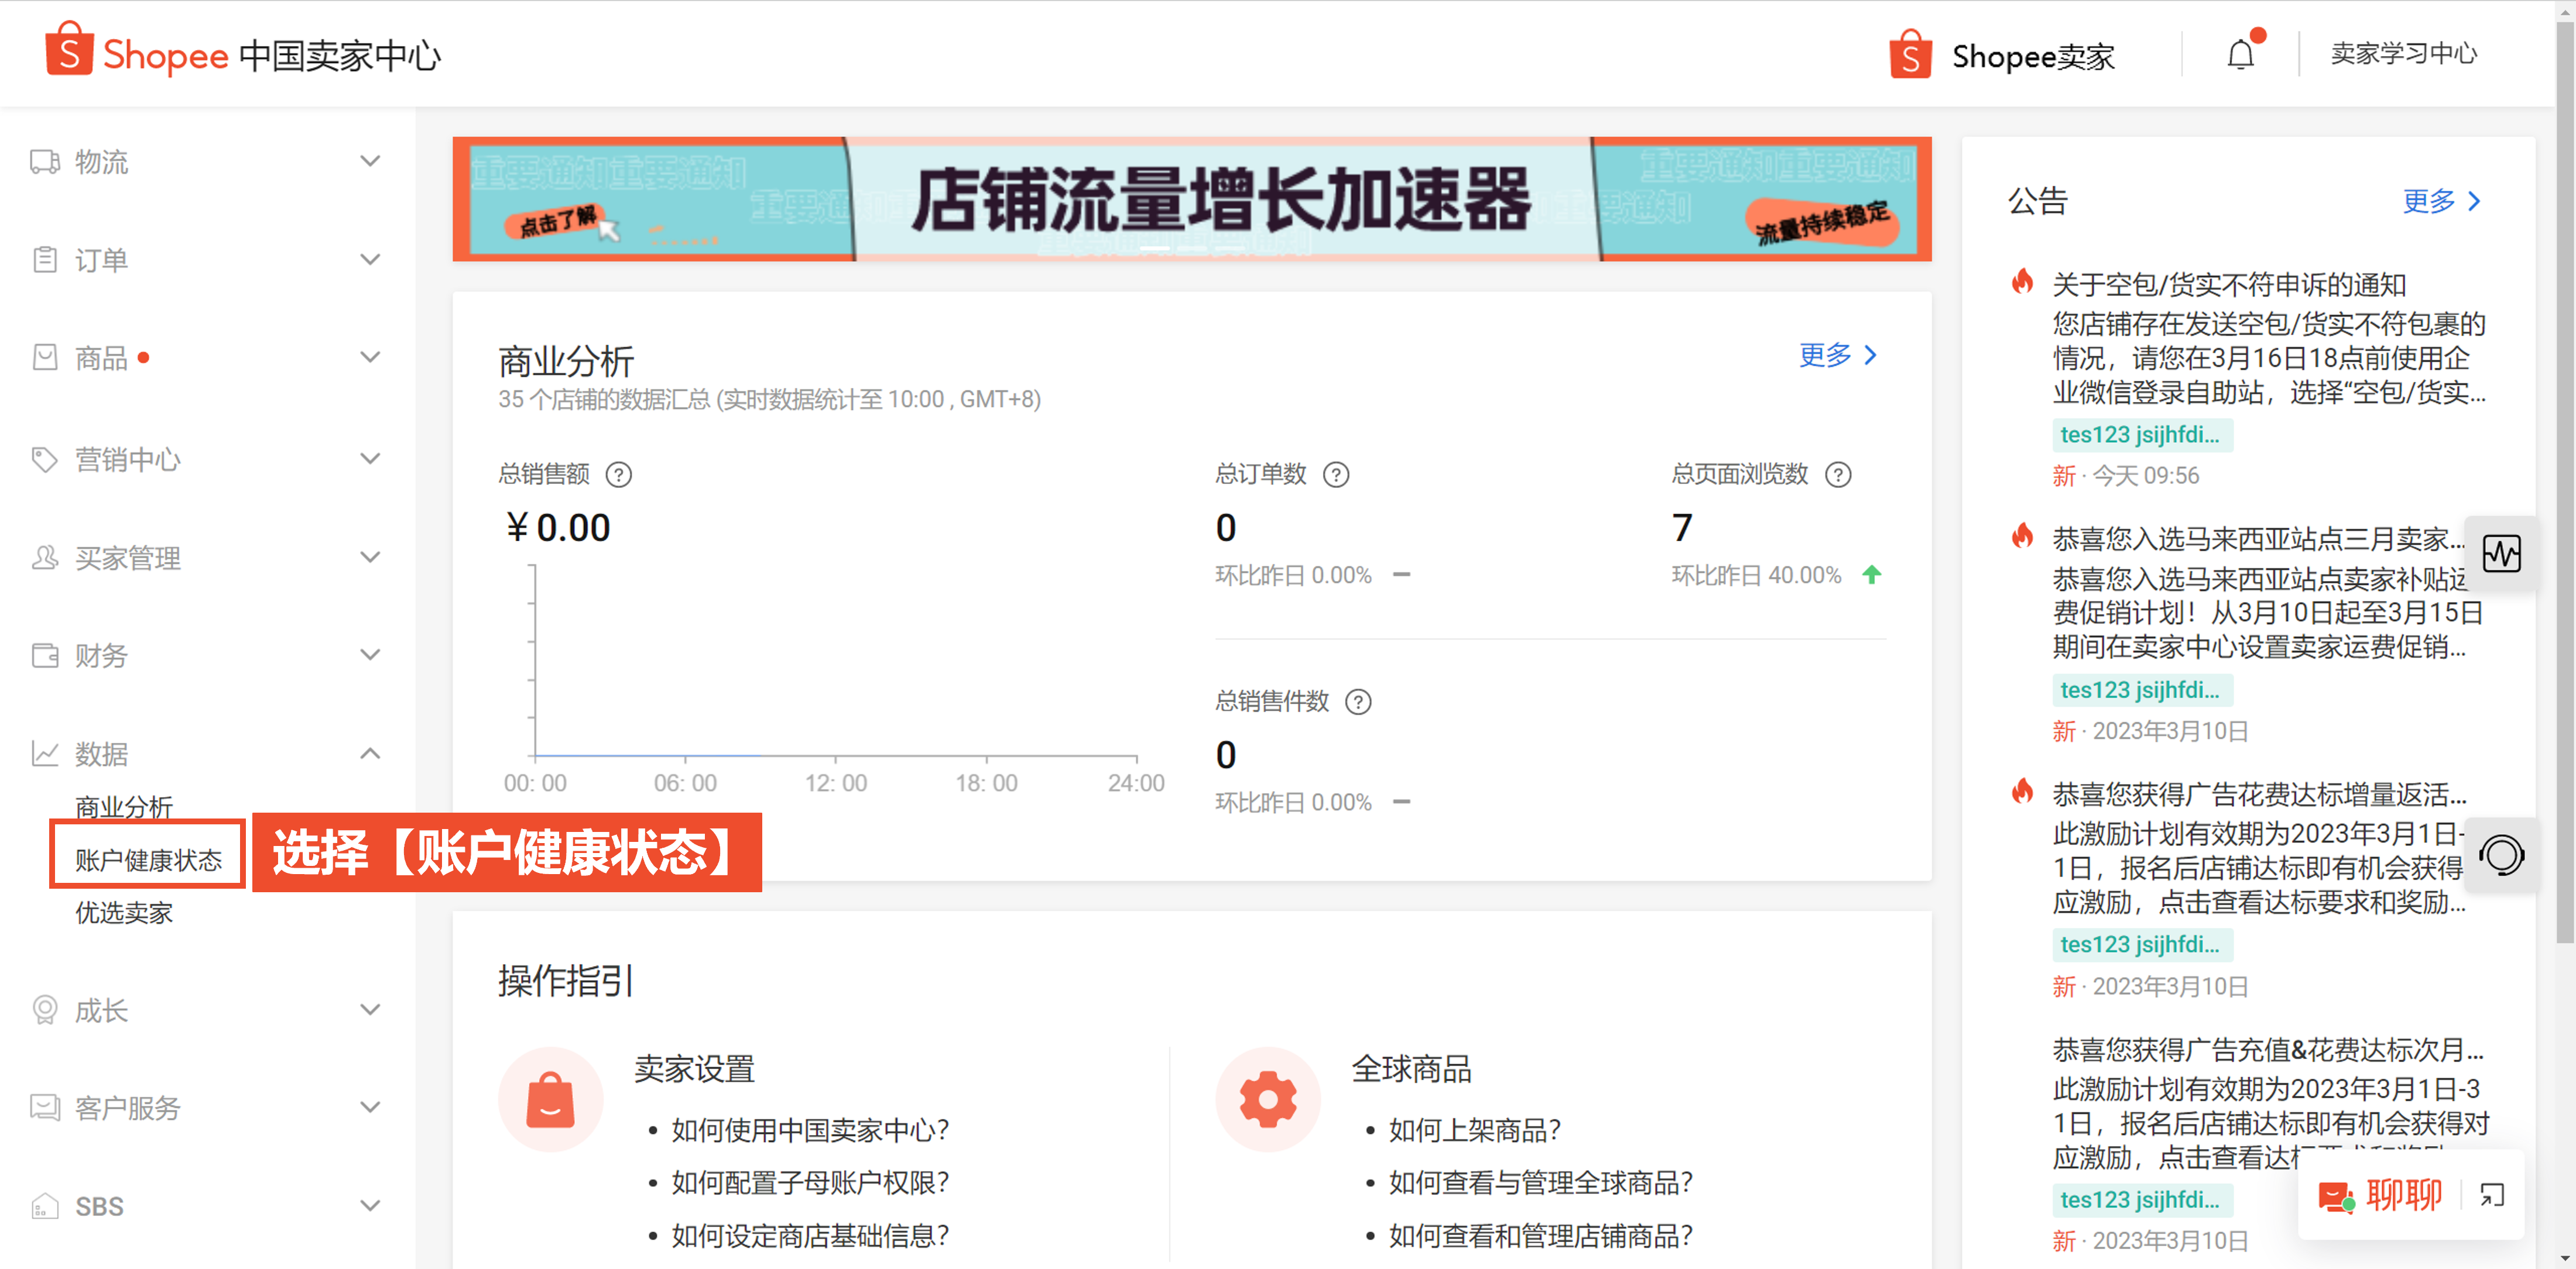Open the floating activity monitor widget
2576x1269 pixels.
[x=2502, y=552]
